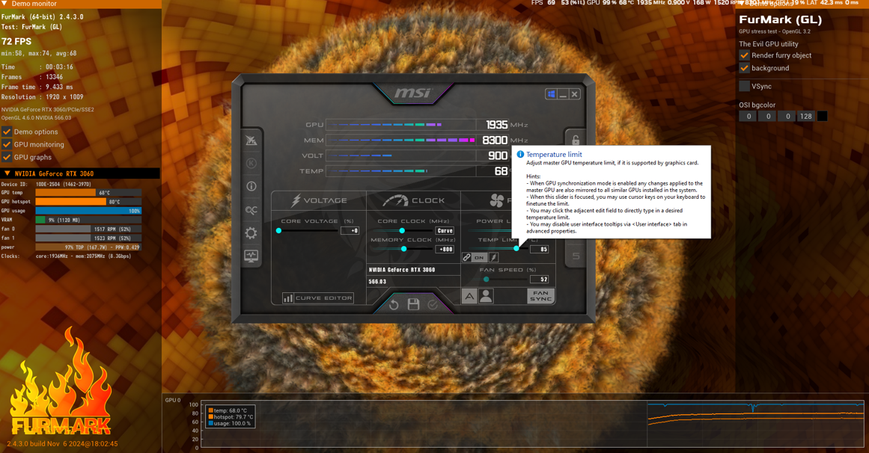Viewport: 869px width, 453px height.
Task: Click the VRAM 9% (1120 MB) bar
Action: (88, 220)
